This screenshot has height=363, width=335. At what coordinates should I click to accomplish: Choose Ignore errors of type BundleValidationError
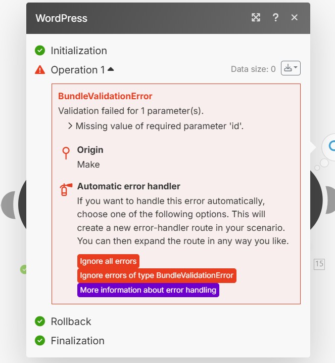pos(157,275)
